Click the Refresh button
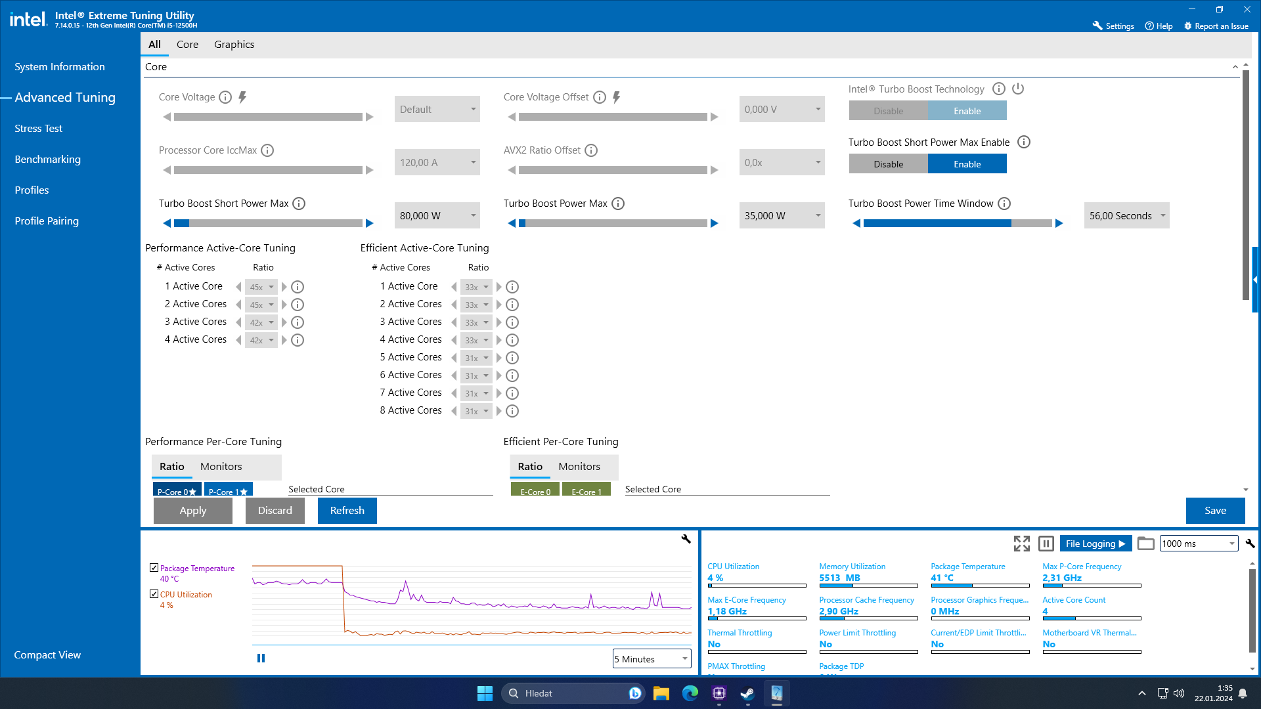The width and height of the screenshot is (1261, 709). click(347, 511)
